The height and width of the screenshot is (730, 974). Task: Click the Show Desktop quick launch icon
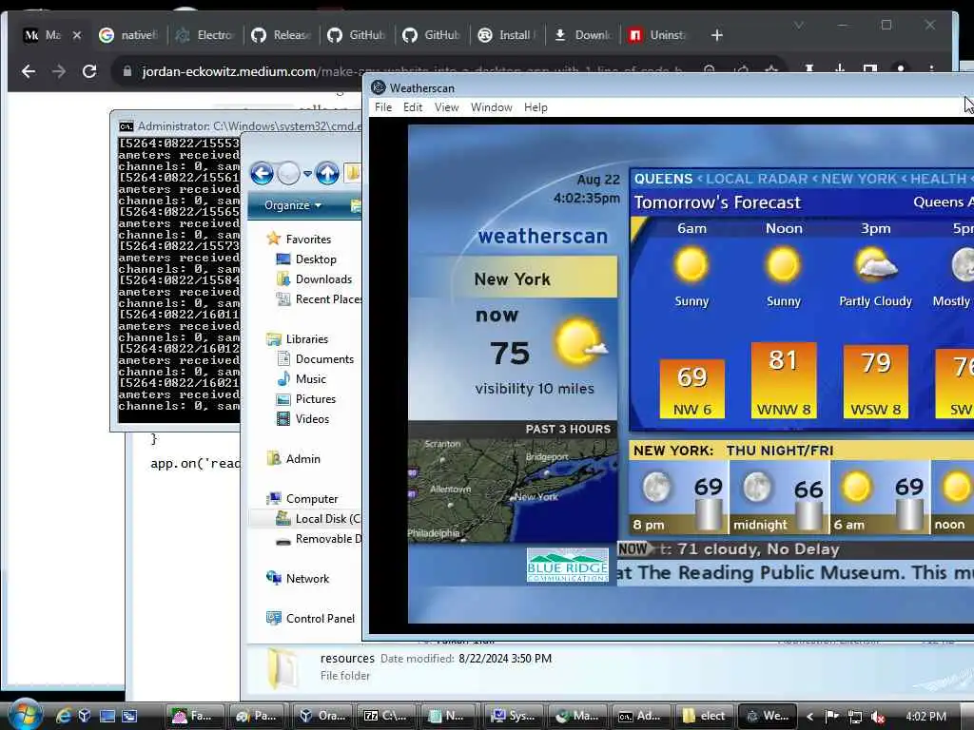click(107, 717)
